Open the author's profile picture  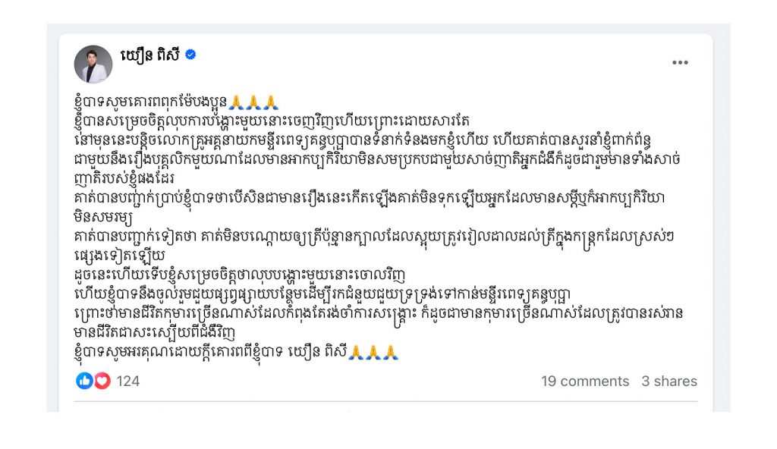[93, 64]
